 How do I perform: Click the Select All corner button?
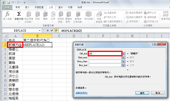(5, 36)
